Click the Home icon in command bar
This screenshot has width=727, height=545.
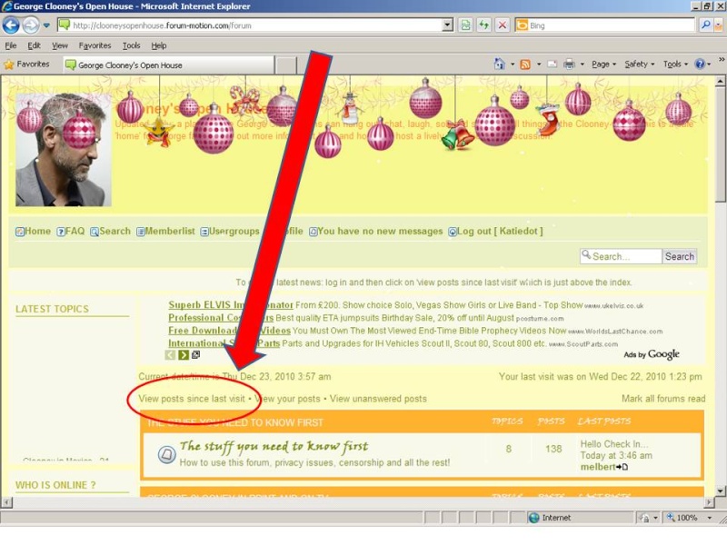coord(499,64)
